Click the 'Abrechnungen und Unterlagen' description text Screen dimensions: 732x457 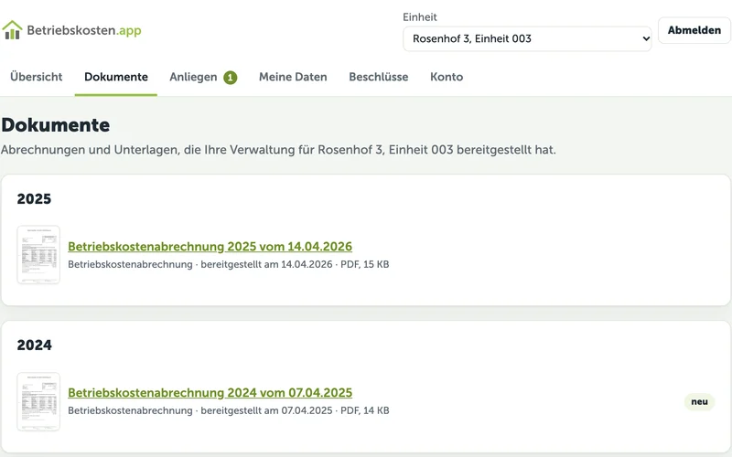click(x=279, y=150)
